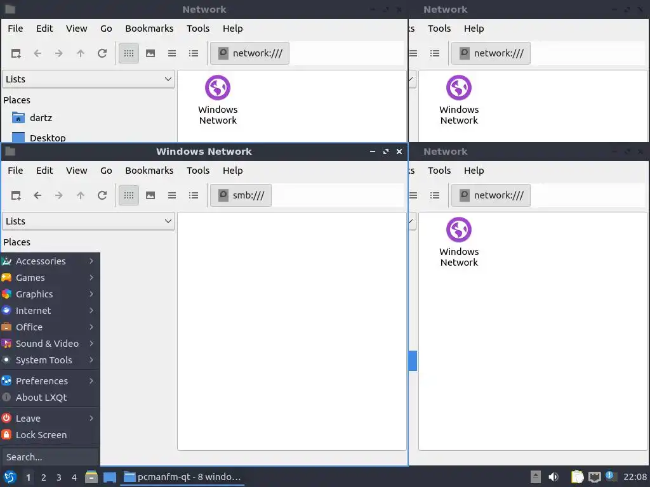Click up arrow in Network window with dartz

(81, 53)
